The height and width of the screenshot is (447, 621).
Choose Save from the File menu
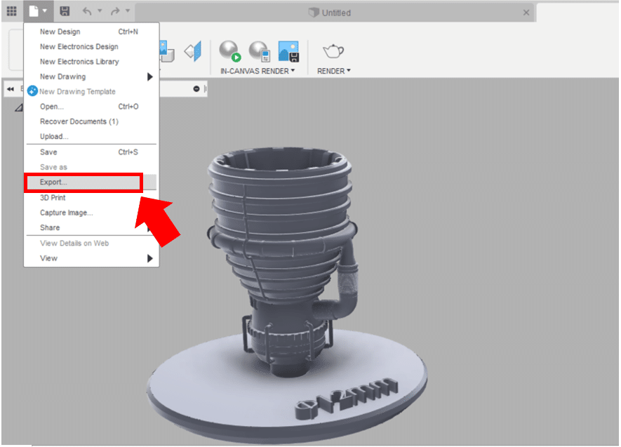[x=91, y=152]
